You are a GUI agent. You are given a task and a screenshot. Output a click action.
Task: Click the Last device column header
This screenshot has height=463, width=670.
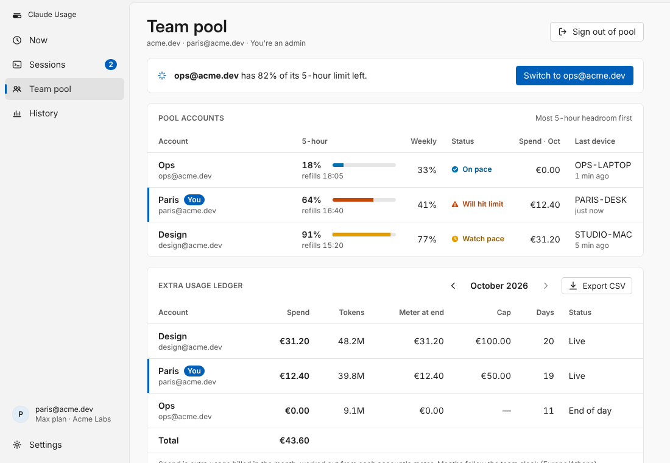pos(595,141)
